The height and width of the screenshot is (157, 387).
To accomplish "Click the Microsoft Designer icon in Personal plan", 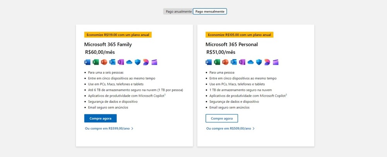I will coord(267,62).
